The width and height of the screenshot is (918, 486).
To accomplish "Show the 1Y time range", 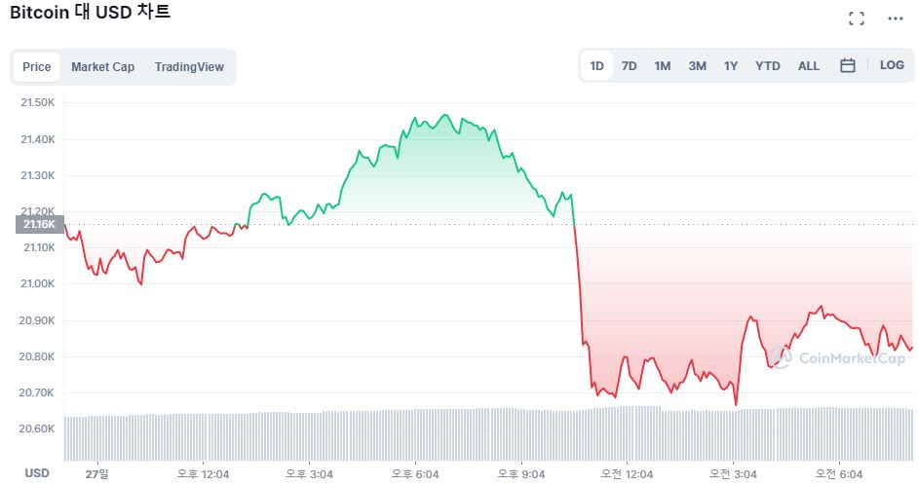I will tap(731, 66).
